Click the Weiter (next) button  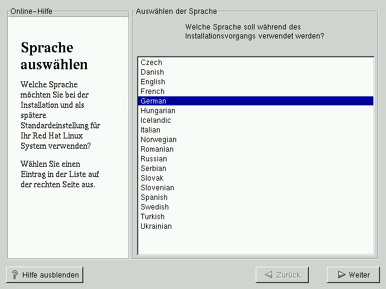point(353,275)
